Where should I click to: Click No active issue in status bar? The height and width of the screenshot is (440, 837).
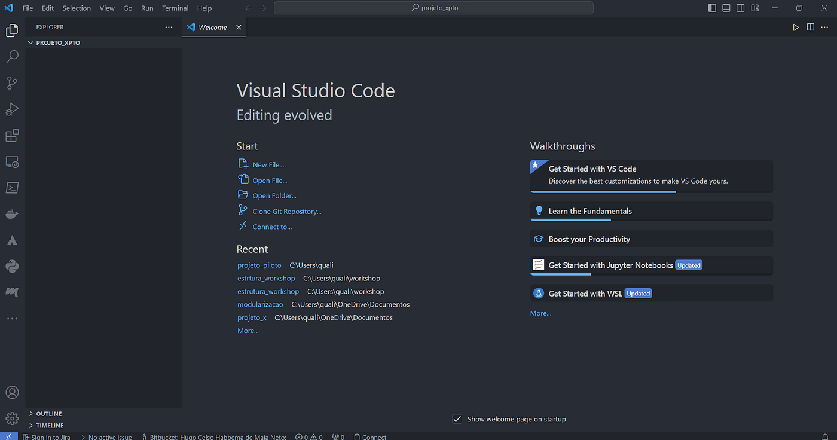point(106,437)
